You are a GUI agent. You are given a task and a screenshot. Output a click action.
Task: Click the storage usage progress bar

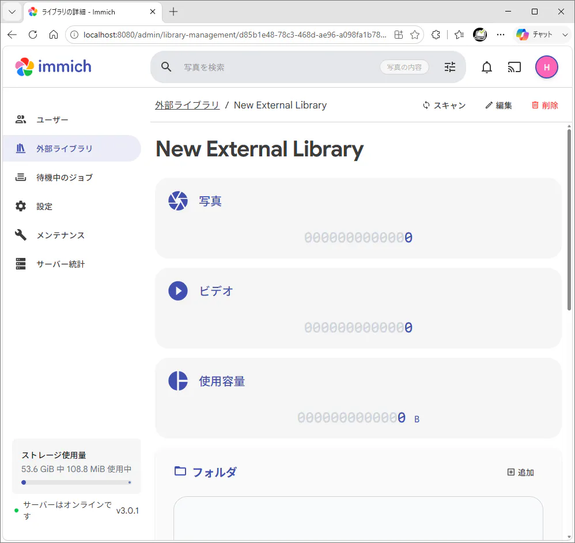tap(76, 482)
